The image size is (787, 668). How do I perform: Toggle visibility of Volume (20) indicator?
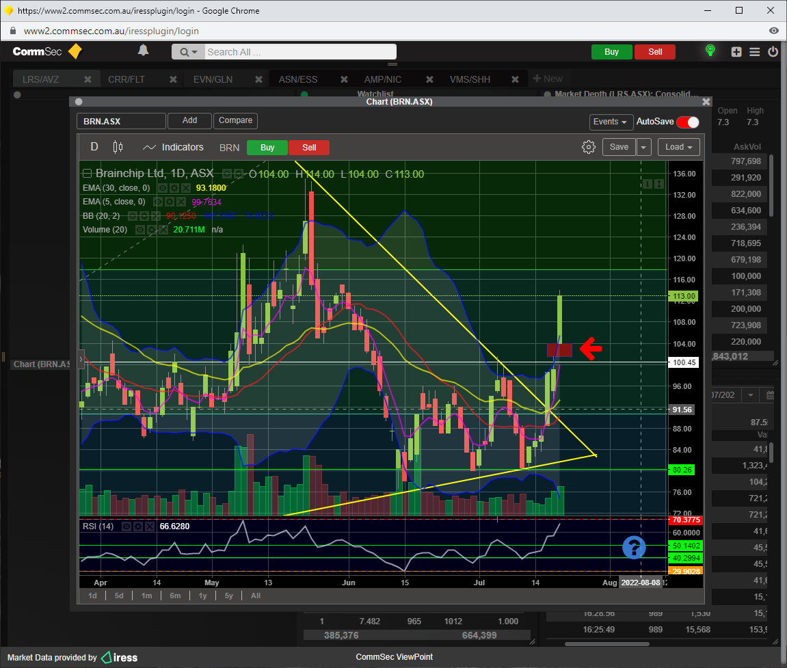point(142,230)
